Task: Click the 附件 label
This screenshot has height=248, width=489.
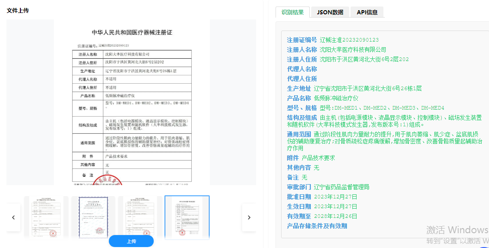Action: (x=293, y=158)
